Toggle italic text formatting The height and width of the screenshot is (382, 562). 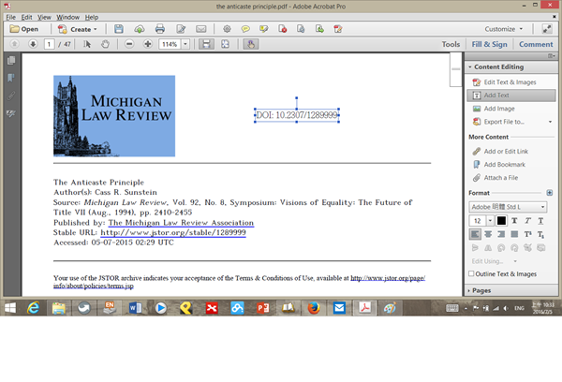(x=527, y=221)
